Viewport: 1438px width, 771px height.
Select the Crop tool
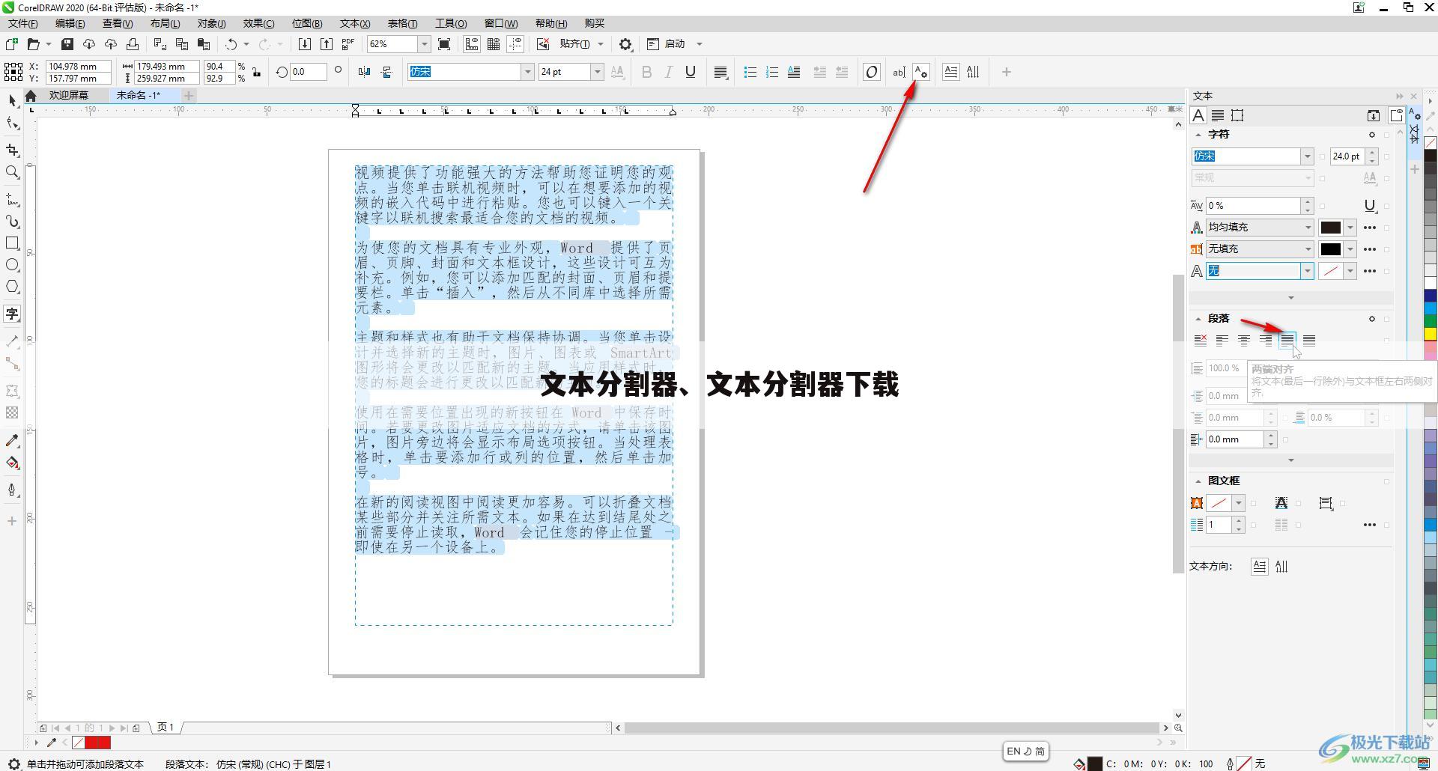click(12, 150)
